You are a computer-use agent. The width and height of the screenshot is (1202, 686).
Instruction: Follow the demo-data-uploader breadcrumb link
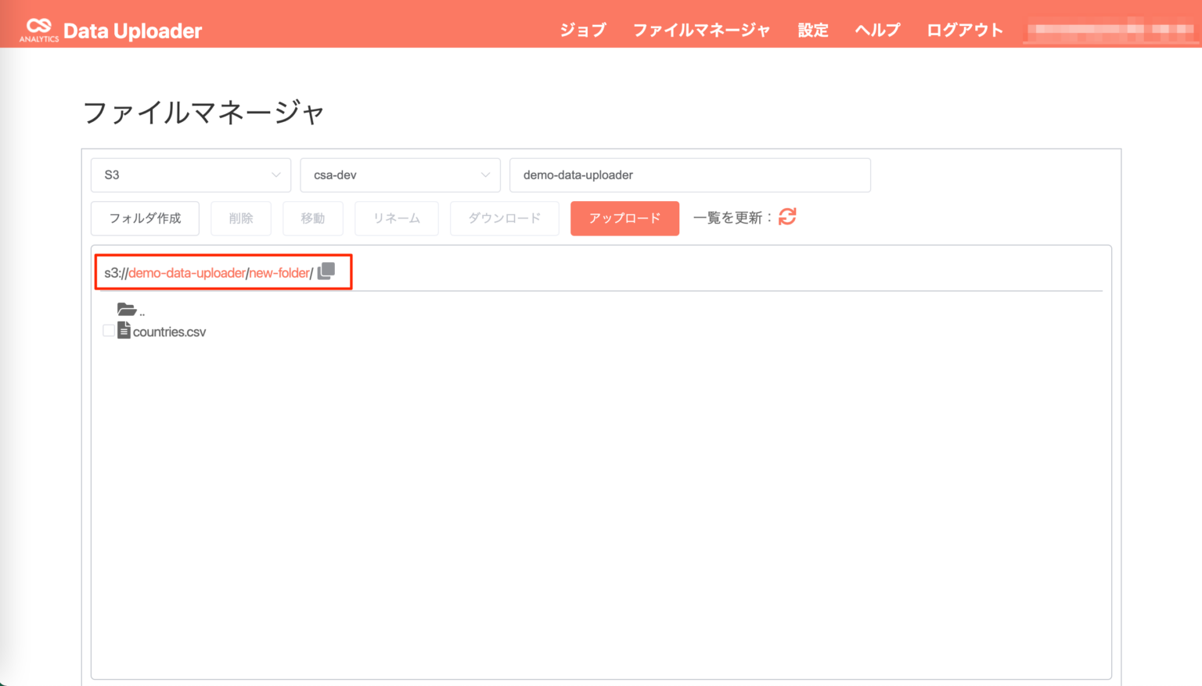(185, 272)
